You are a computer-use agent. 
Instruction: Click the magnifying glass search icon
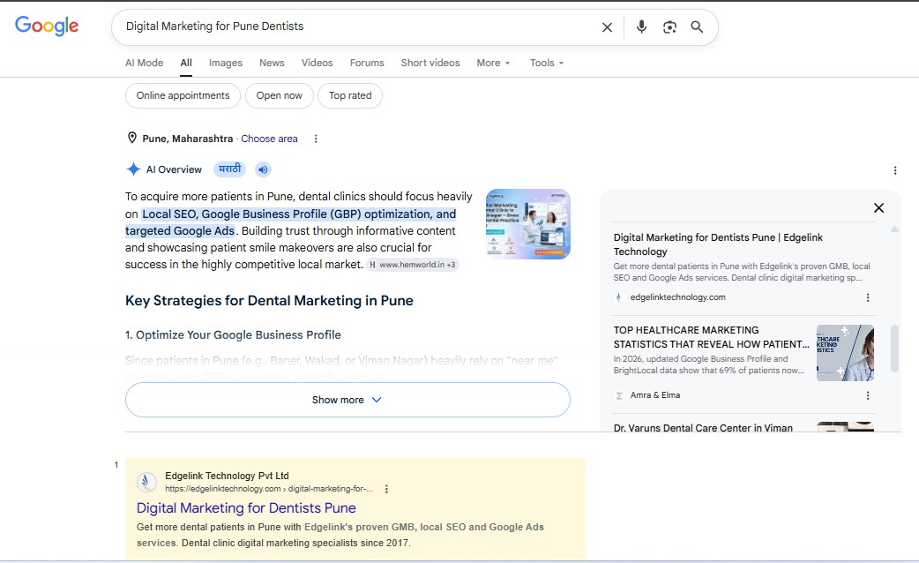(697, 27)
